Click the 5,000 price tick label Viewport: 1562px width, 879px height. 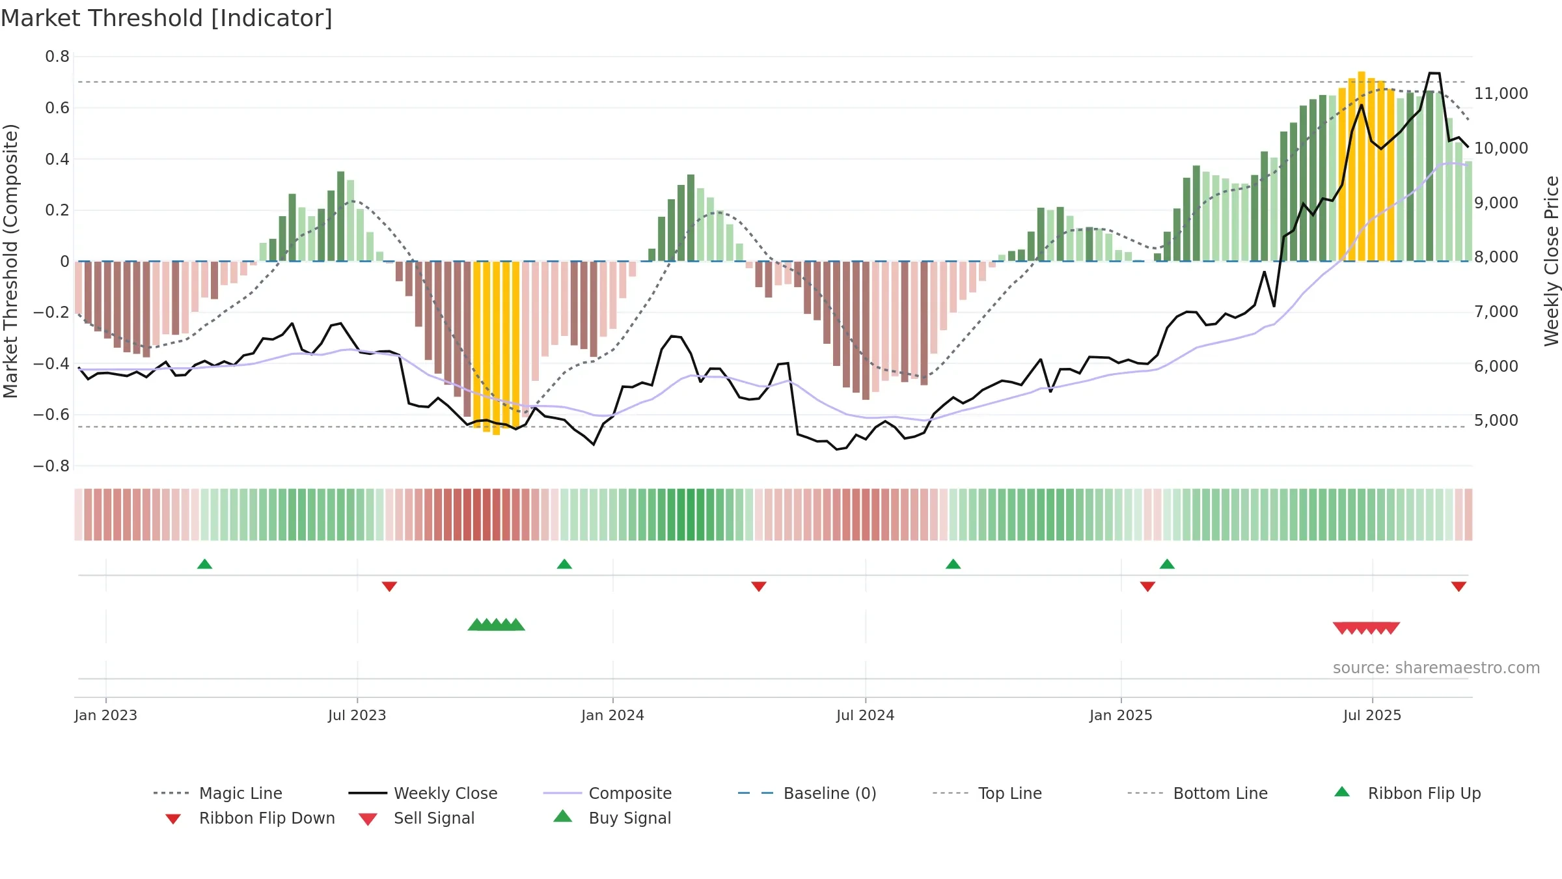(1496, 420)
